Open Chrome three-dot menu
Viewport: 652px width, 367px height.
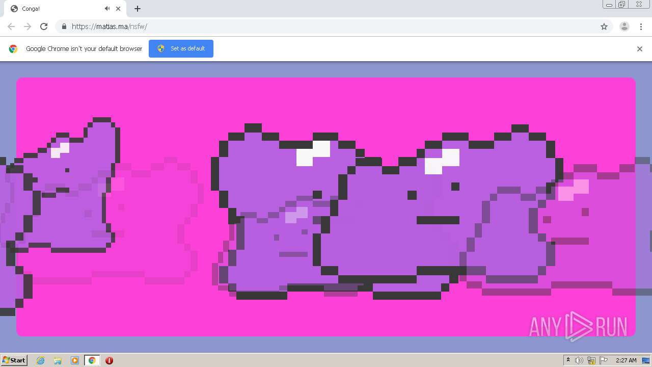641,27
